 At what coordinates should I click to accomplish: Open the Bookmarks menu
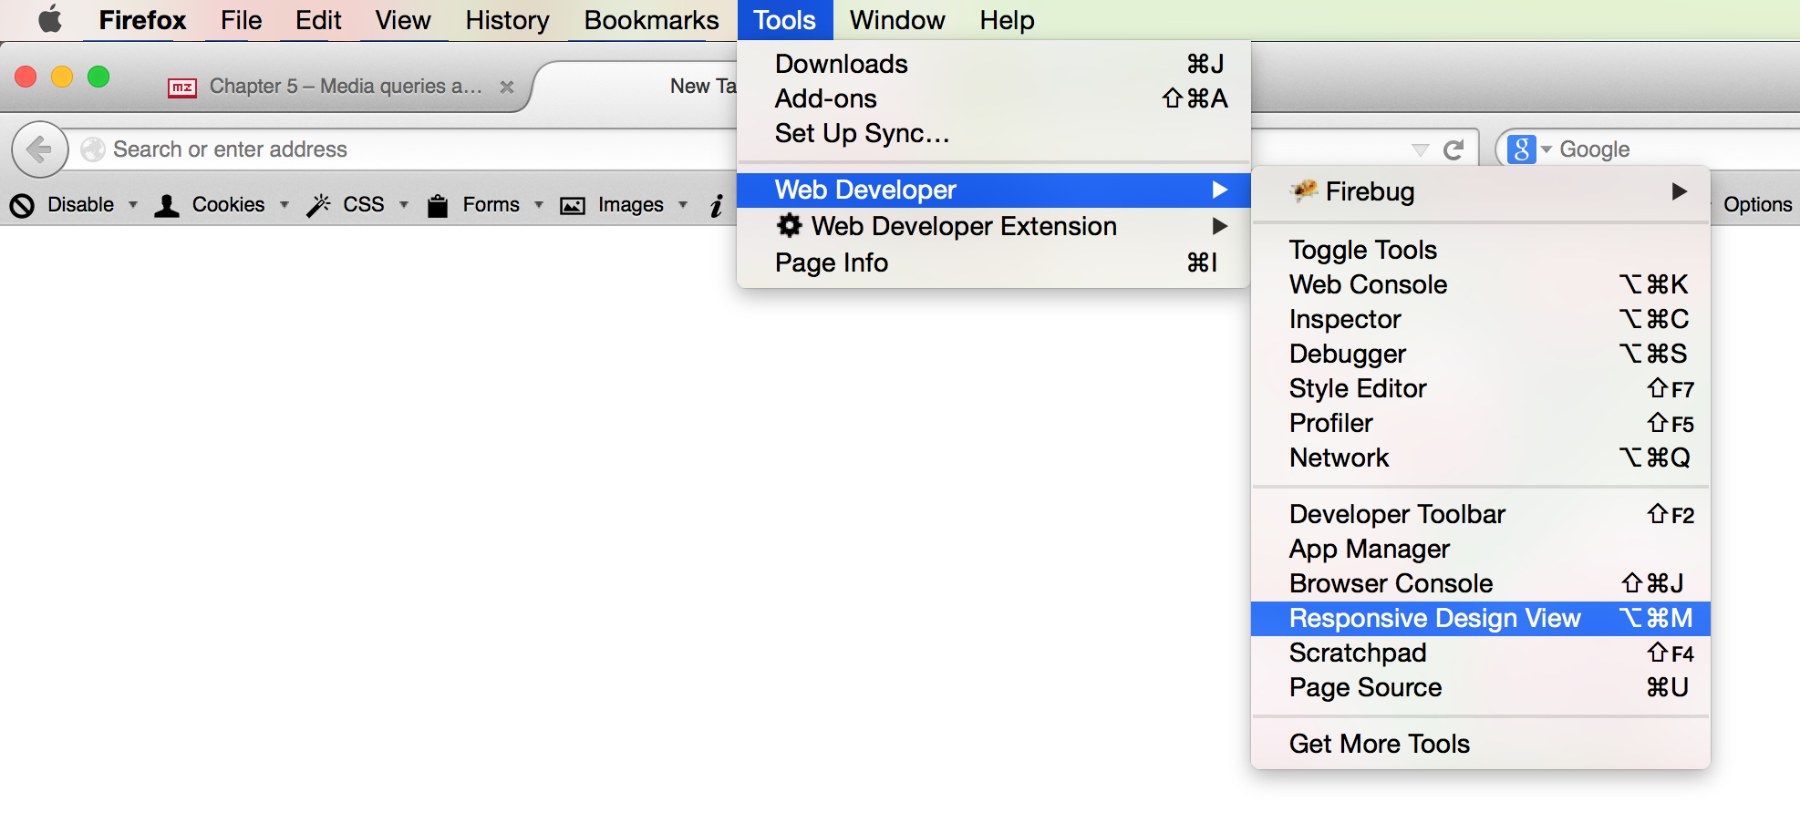click(x=648, y=19)
